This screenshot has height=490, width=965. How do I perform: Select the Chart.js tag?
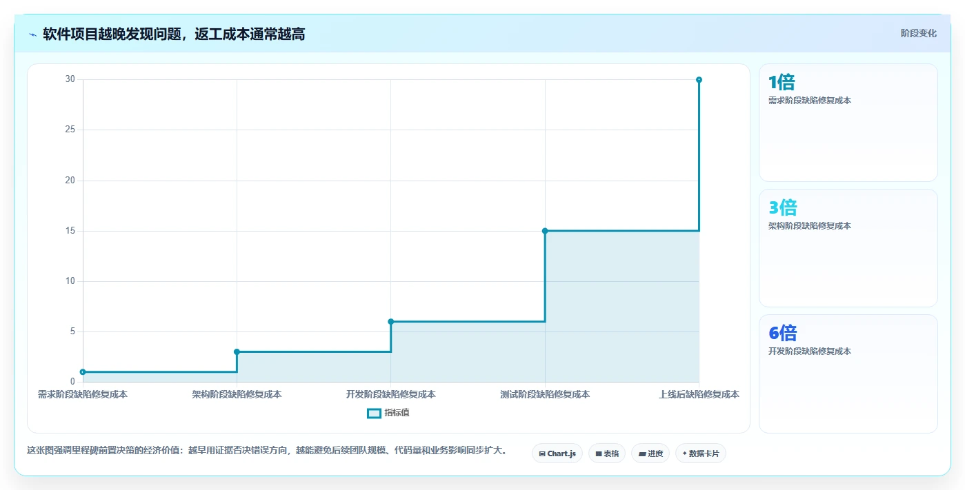(x=557, y=453)
